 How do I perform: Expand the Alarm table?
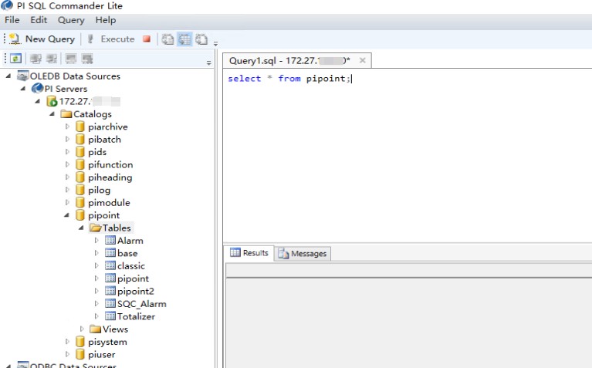pyautogui.click(x=96, y=240)
